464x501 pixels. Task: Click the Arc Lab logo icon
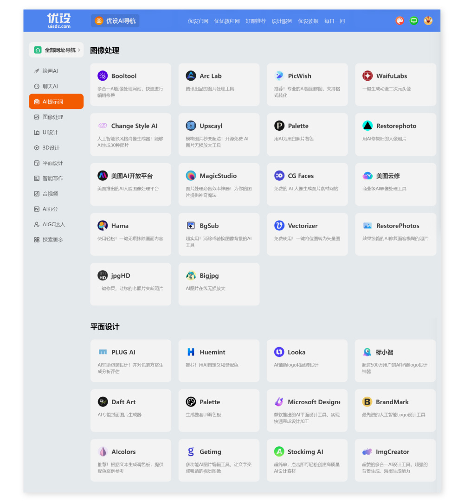point(191,76)
